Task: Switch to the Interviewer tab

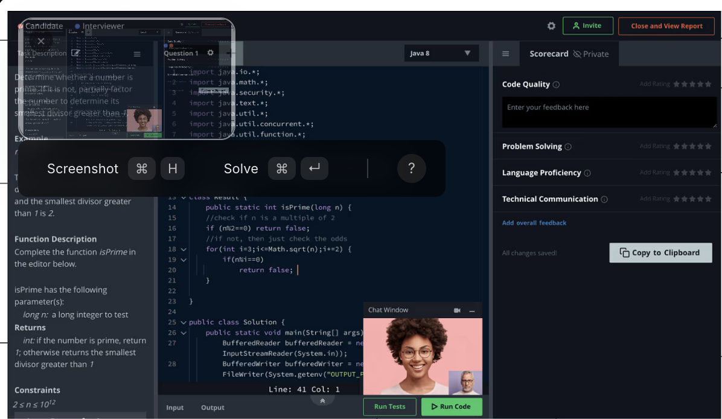Action: click(x=100, y=26)
